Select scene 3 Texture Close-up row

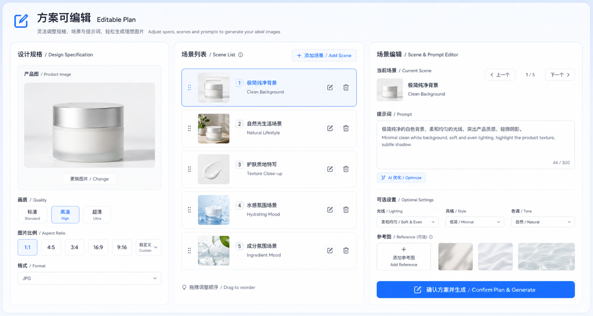(269, 169)
